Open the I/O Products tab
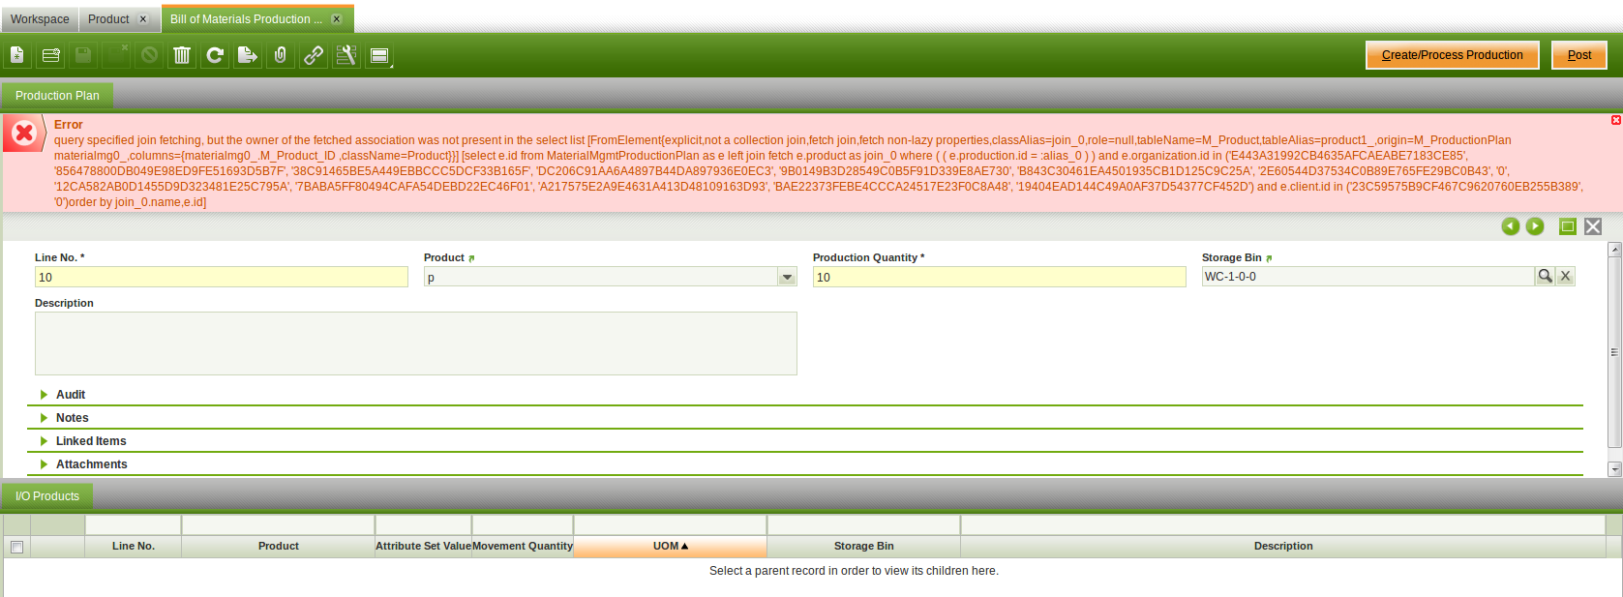 47,496
